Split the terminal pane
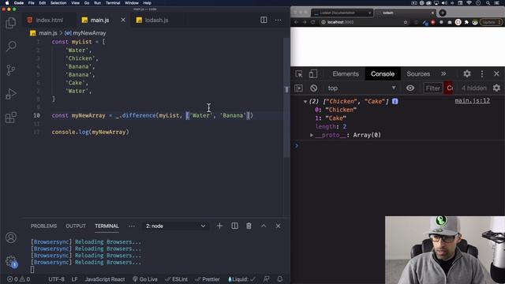The width and height of the screenshot is (505, 284). [235, 226]
